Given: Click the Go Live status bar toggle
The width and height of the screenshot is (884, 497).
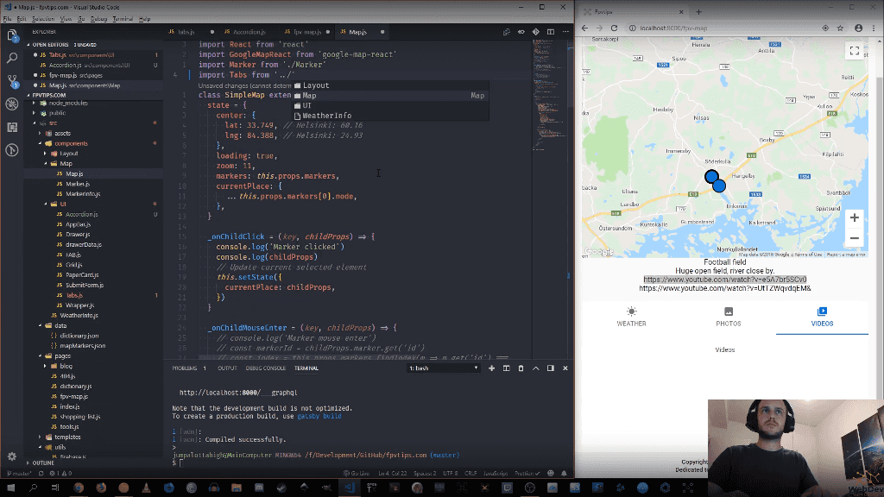Looking at the screenshot, I should pos(357,473).
